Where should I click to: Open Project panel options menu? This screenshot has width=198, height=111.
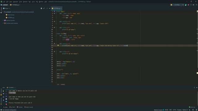(x=47, y=8)
